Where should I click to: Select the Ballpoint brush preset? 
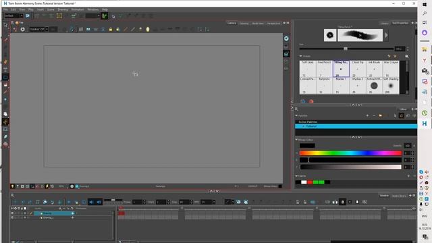[324, 86]
